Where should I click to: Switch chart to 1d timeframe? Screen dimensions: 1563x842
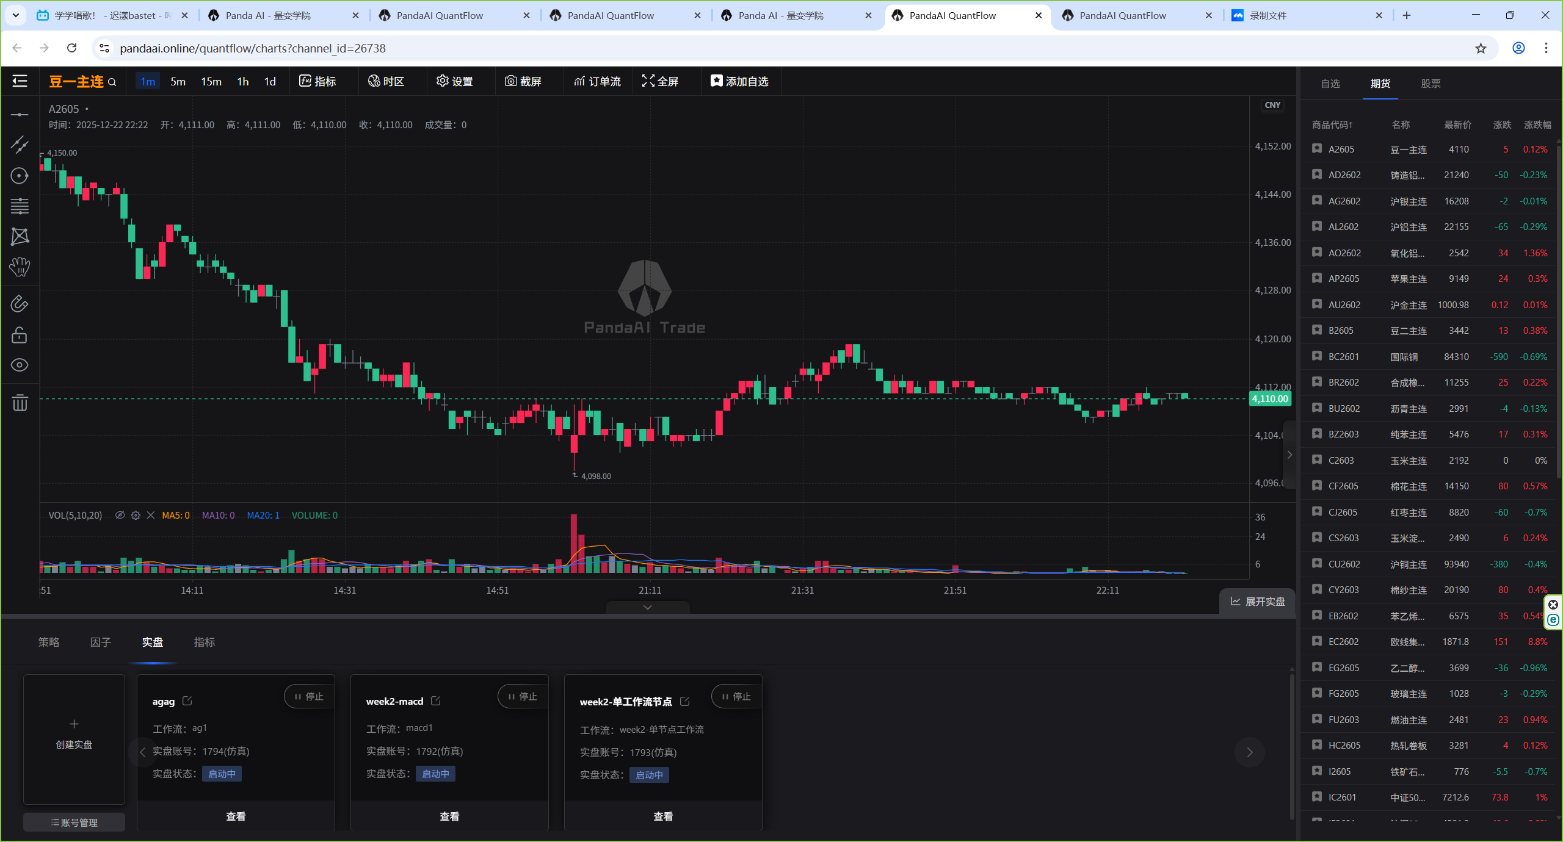[x=270, y=81]
